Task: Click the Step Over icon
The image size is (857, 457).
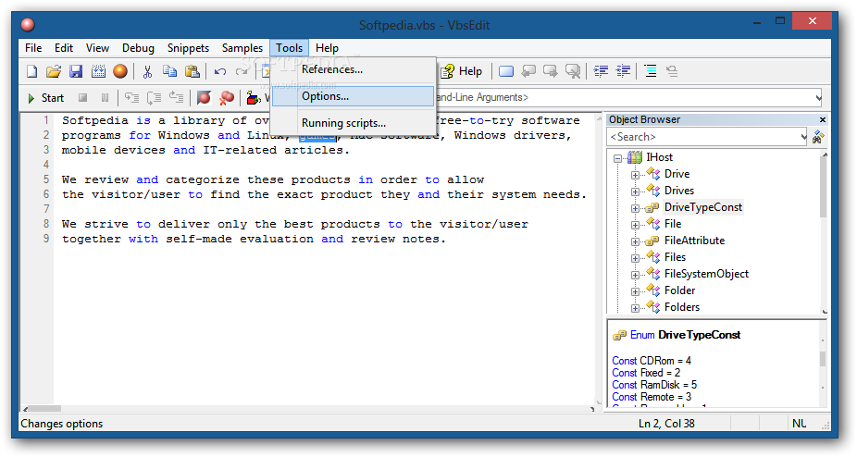Action: point(155,98)
